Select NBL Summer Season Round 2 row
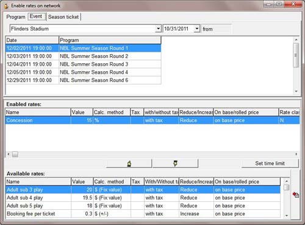The image size is (305, 225). [x=83, y=56]
